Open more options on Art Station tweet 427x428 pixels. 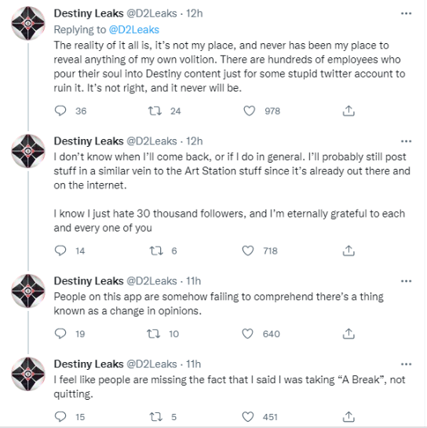(x=406, y=141)
